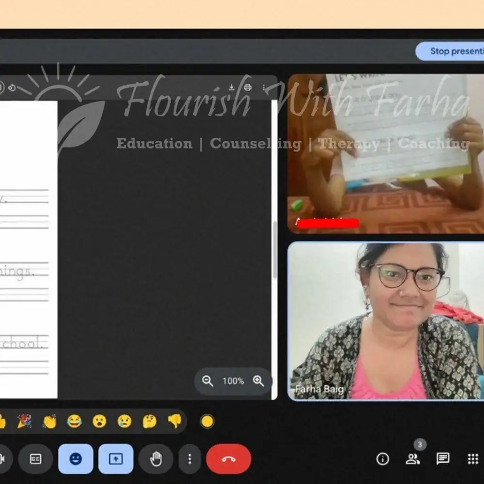484x484 pixels.
Task: Zoom out the presented document
Action: tap(208, 381)
